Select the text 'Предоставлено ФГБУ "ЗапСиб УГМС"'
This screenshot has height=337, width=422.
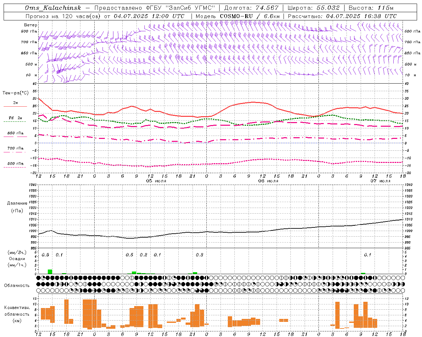click(155, 8)
